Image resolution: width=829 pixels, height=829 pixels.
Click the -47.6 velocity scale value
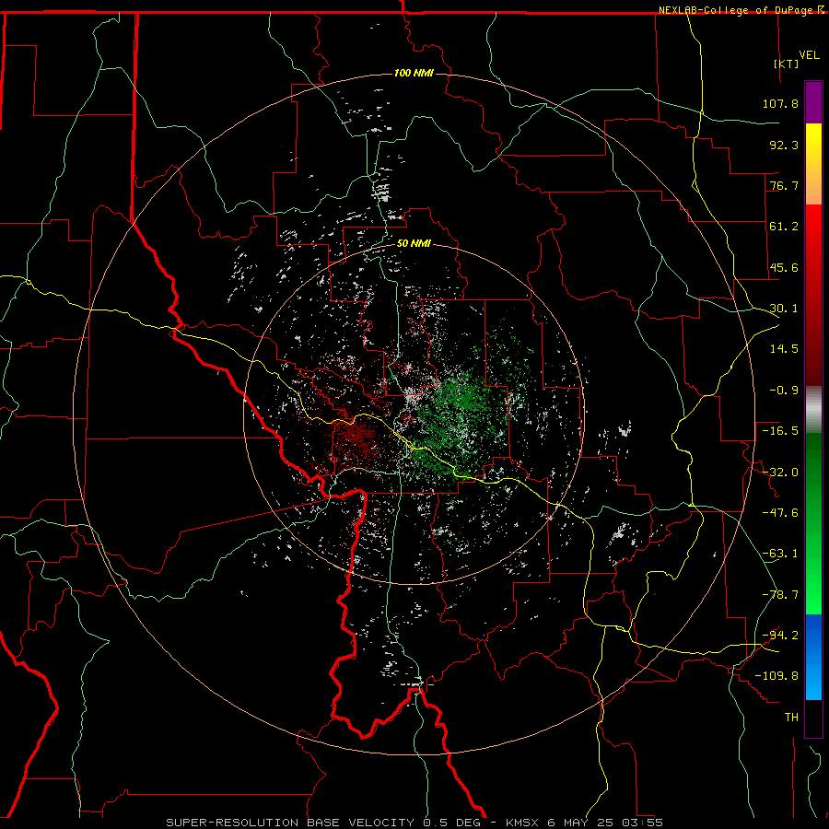point(780,513)
